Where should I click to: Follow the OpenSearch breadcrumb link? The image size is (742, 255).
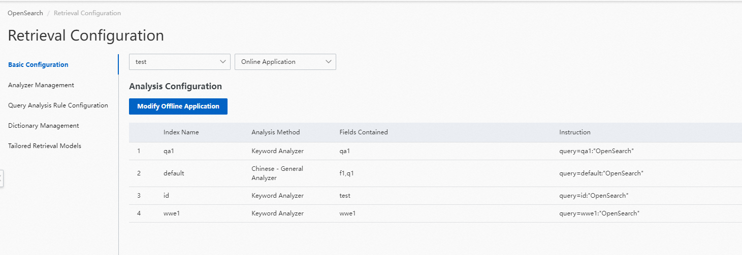[25, 13]
